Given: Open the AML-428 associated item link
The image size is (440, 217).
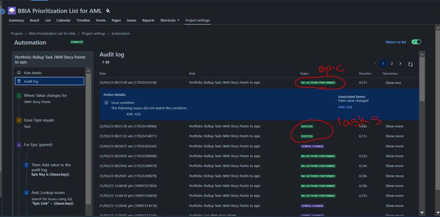Looking at the screenshot, I should point(345,107).
